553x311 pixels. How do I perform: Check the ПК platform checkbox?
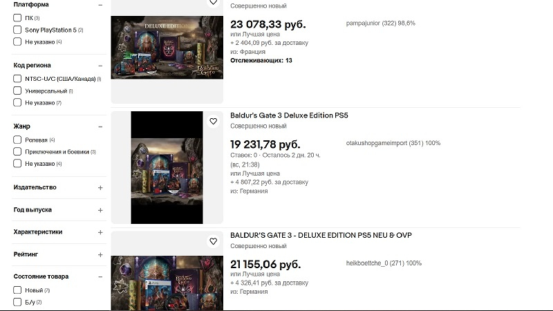coord(17,18)
